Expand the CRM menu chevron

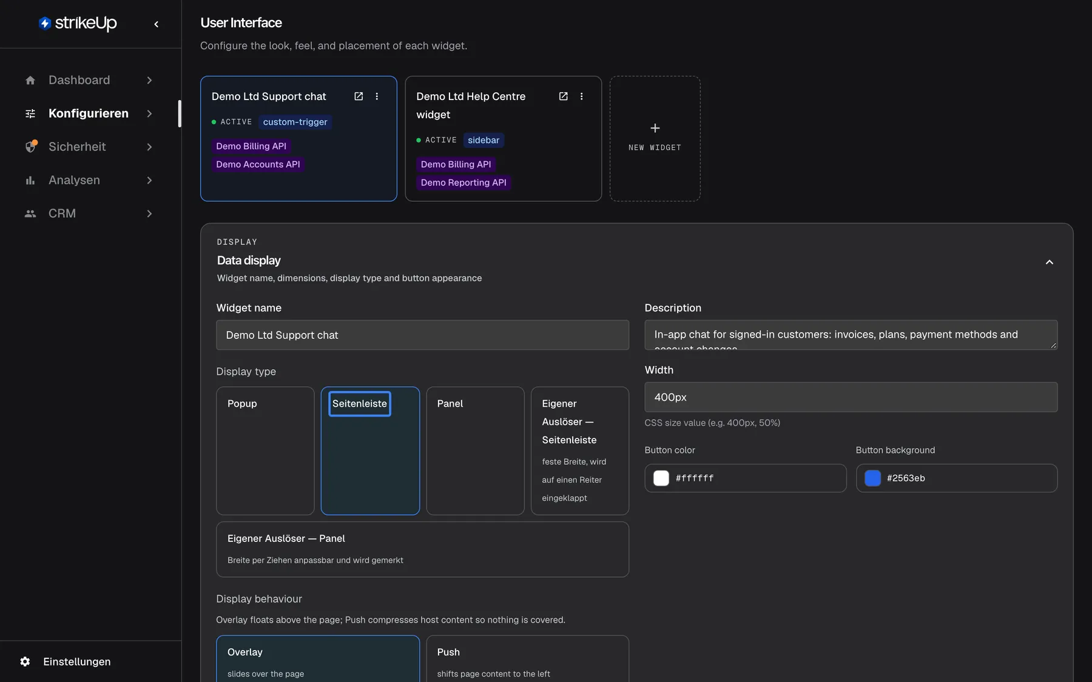pos(149,213)
